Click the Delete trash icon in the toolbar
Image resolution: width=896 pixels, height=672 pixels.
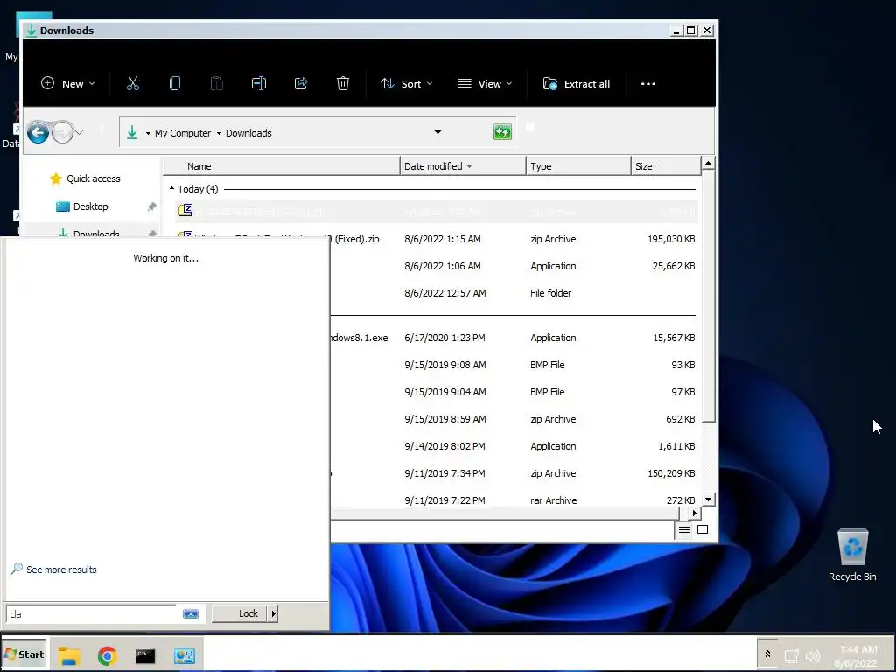(x=342, y=83)
